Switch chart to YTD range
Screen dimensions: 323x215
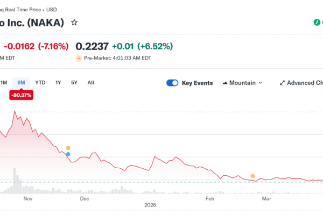(40, 83)
